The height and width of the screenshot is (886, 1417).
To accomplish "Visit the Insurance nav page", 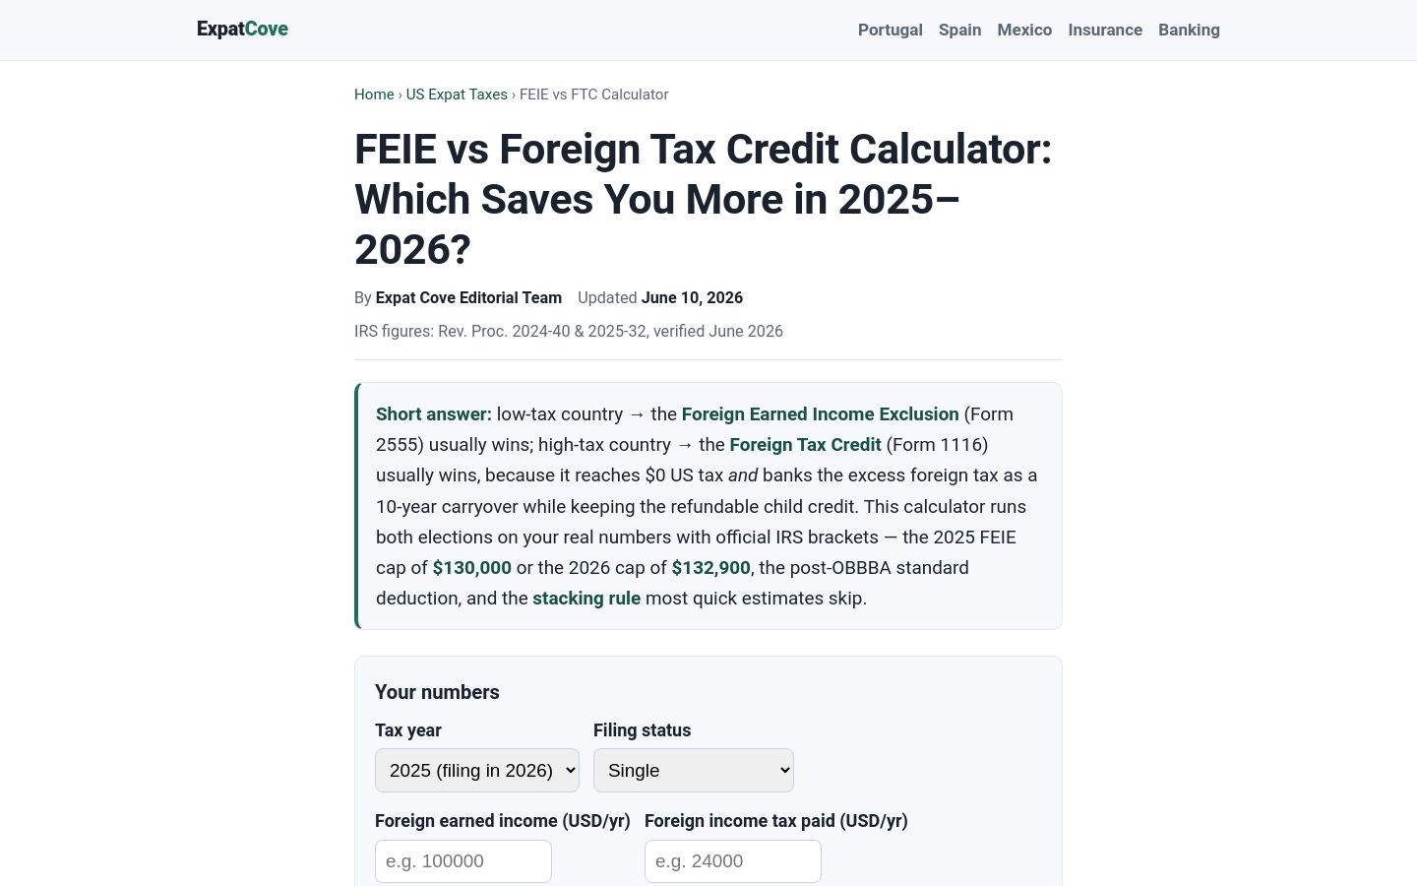I will point(1105,30).
